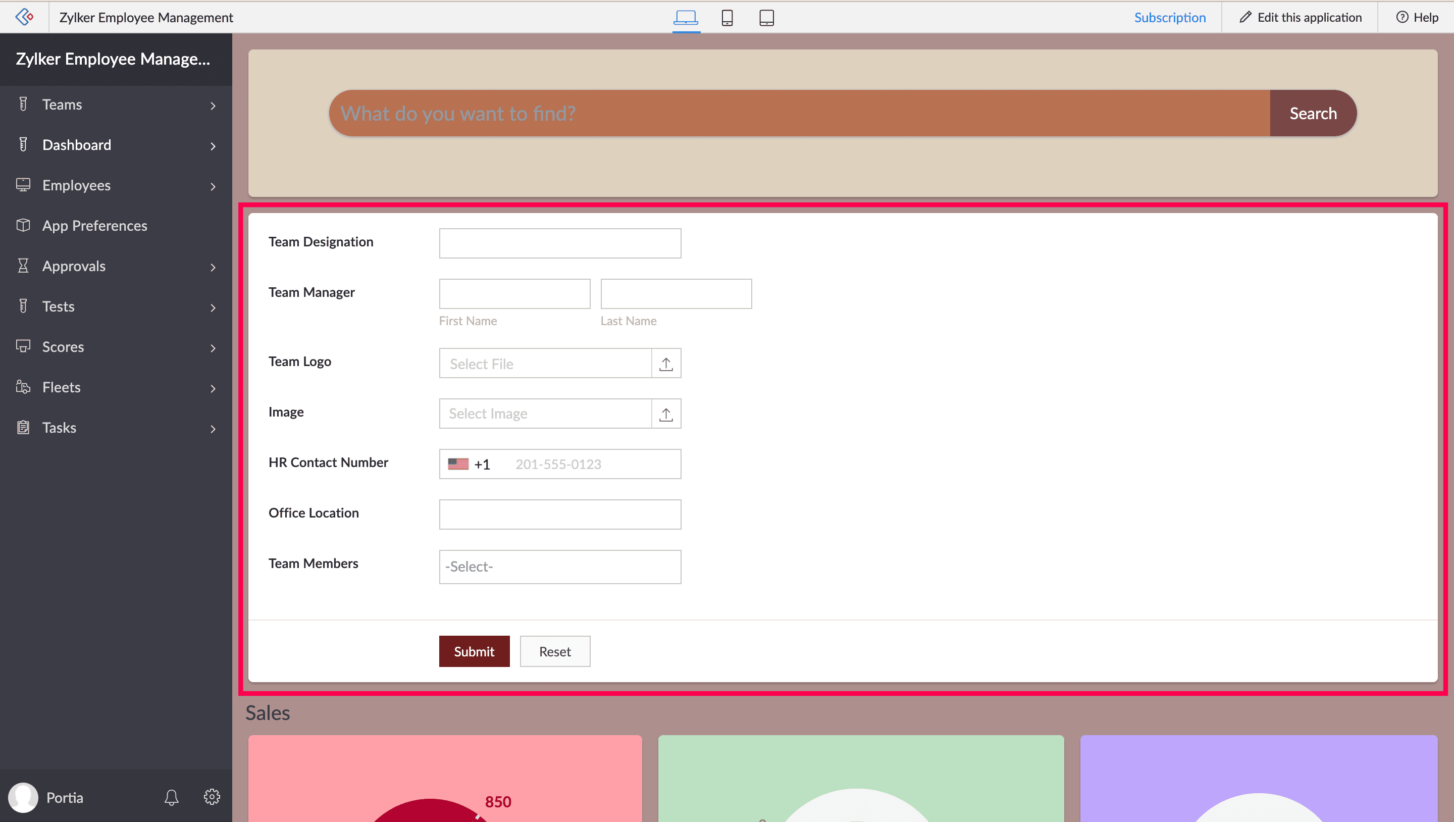The height and width of the screenshot is (822, 1454).
Task: Open country code flag selector
Action: pos(458,464)
